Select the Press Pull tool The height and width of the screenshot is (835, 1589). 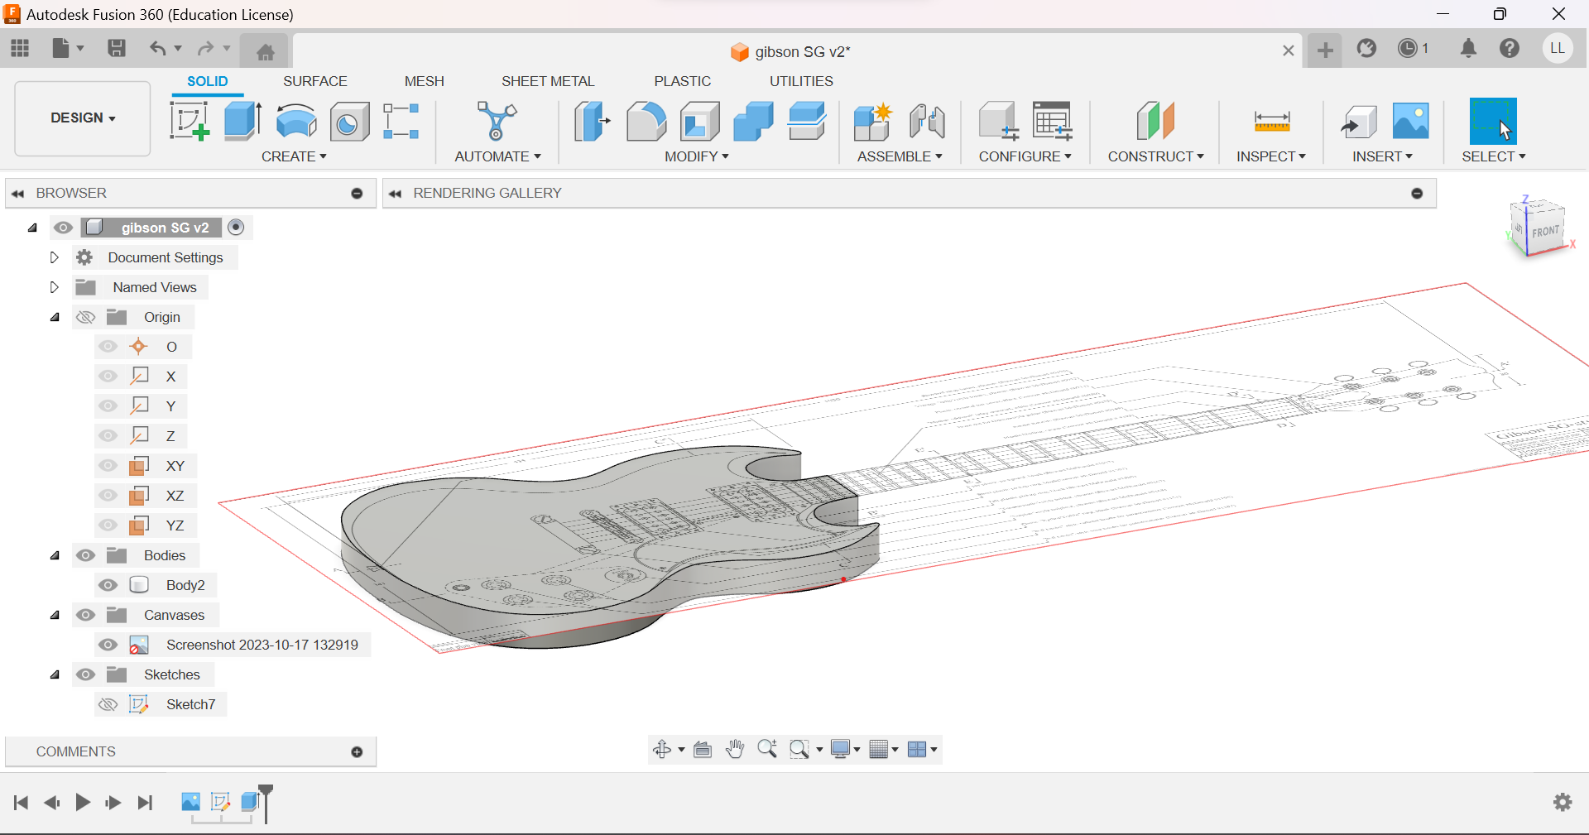pyautogui.click(x=593, y=121)
